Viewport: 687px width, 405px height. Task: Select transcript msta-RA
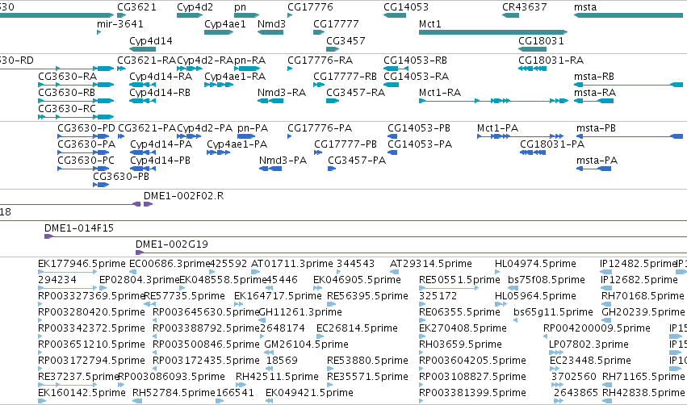[595, 93]
